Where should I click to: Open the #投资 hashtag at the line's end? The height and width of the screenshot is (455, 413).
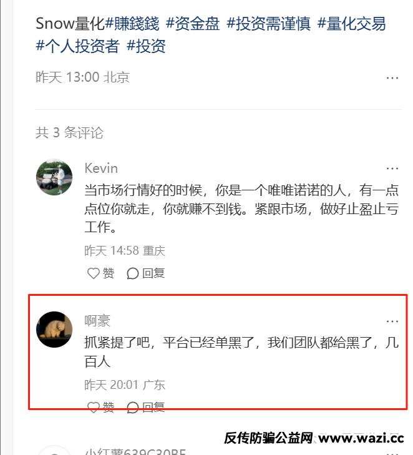(x=146, y=46)
